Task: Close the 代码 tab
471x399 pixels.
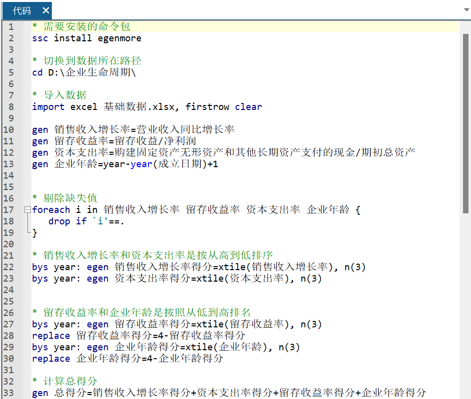Action: pyautogui.click(x=46, y=11)
